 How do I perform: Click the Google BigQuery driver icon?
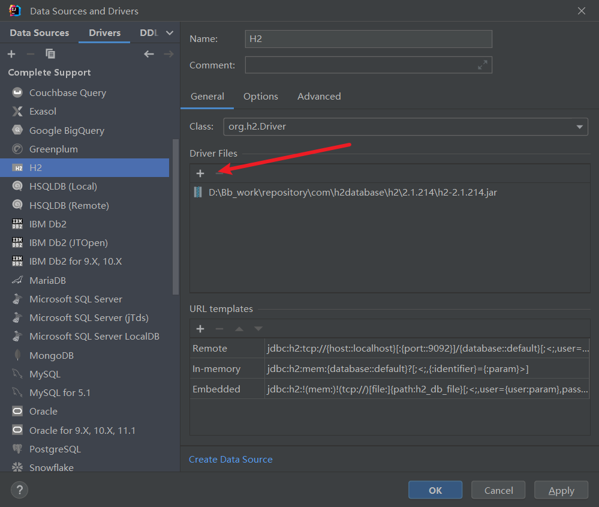tap(17, 130)
